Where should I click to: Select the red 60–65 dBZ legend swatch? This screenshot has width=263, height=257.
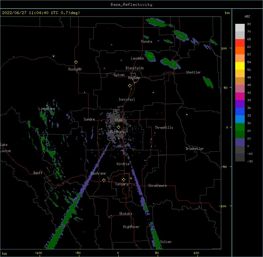(240, 43)
